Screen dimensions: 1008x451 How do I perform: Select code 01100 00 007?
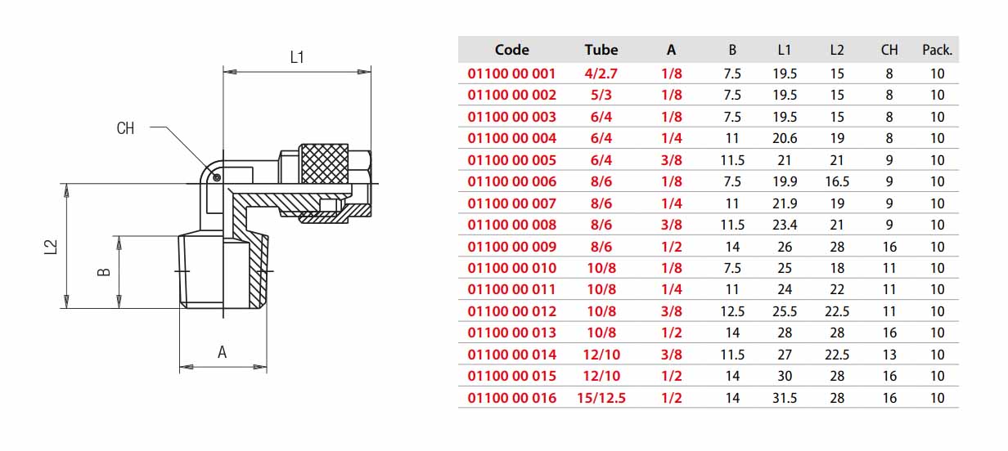click(x=511, y=203)
